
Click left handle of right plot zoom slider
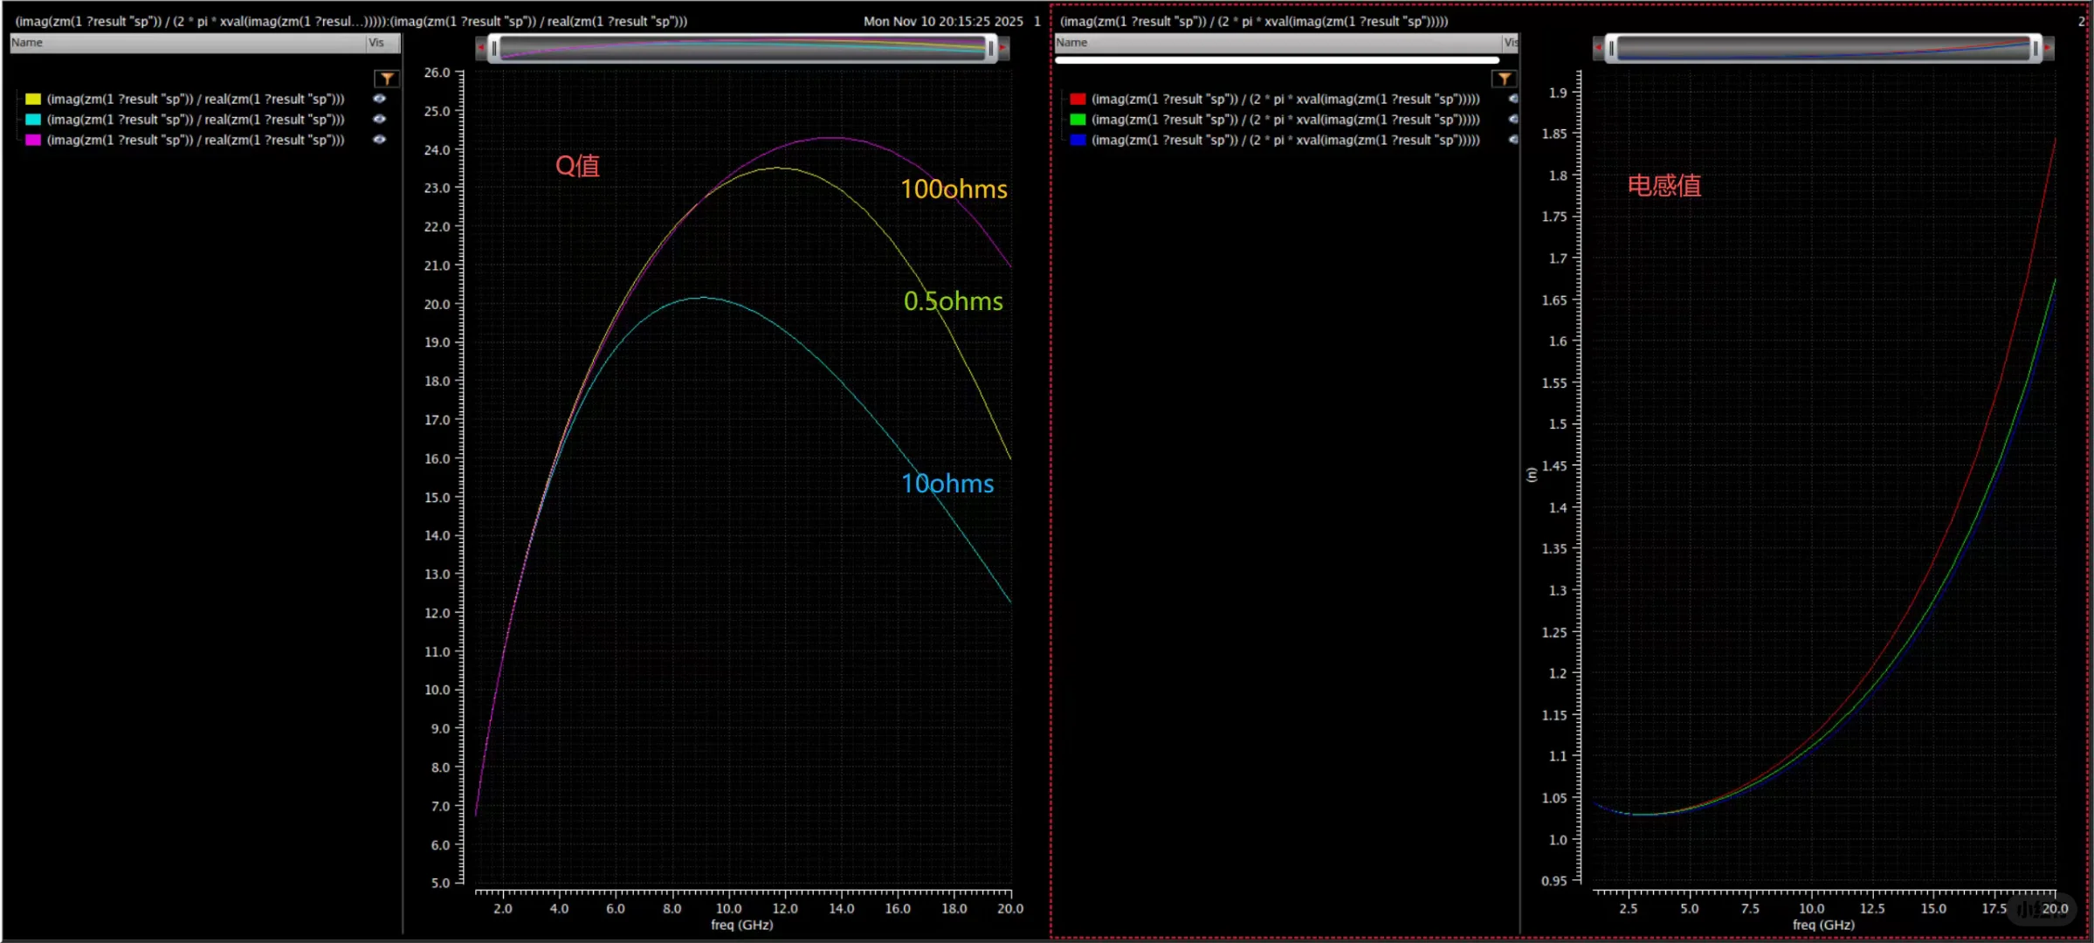point(1611,48)
